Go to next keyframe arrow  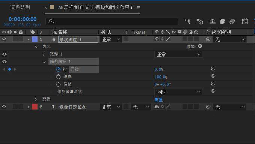coord(15,69)
